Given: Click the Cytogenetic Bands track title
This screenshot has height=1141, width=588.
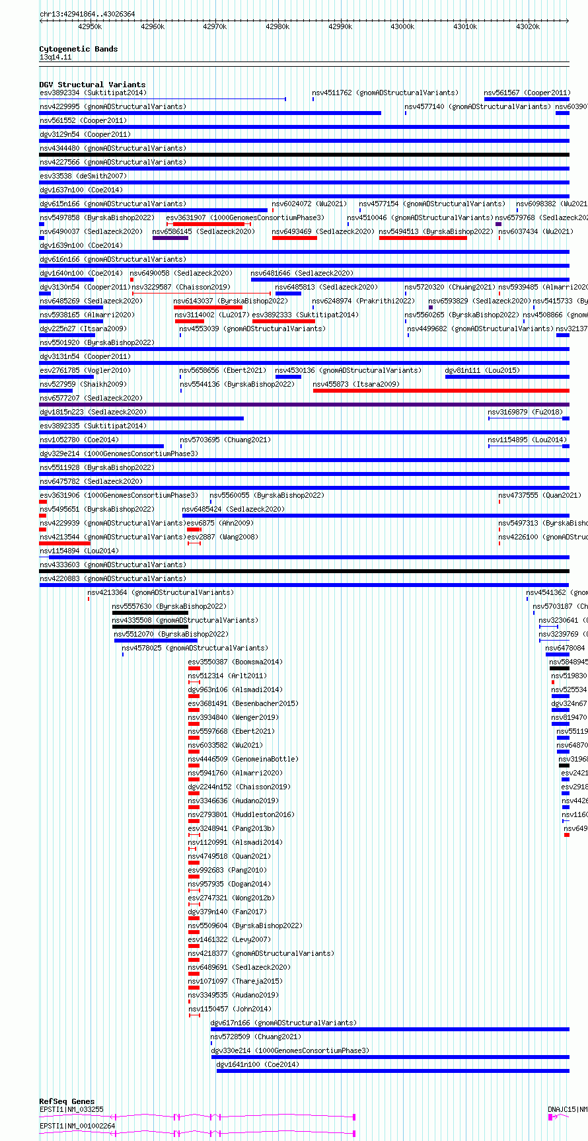Looking at the screenshot, I should pyautogui.click(x=79, y=49).
